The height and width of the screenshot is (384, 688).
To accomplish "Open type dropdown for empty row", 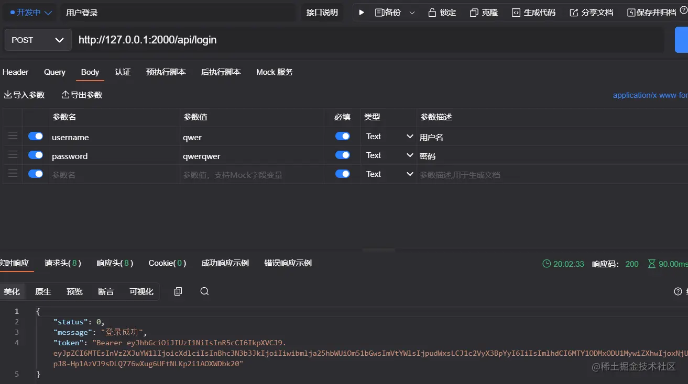I will click(x=389, y=174).
